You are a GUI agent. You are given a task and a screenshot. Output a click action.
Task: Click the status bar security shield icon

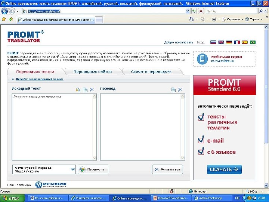tap(172, 191)
